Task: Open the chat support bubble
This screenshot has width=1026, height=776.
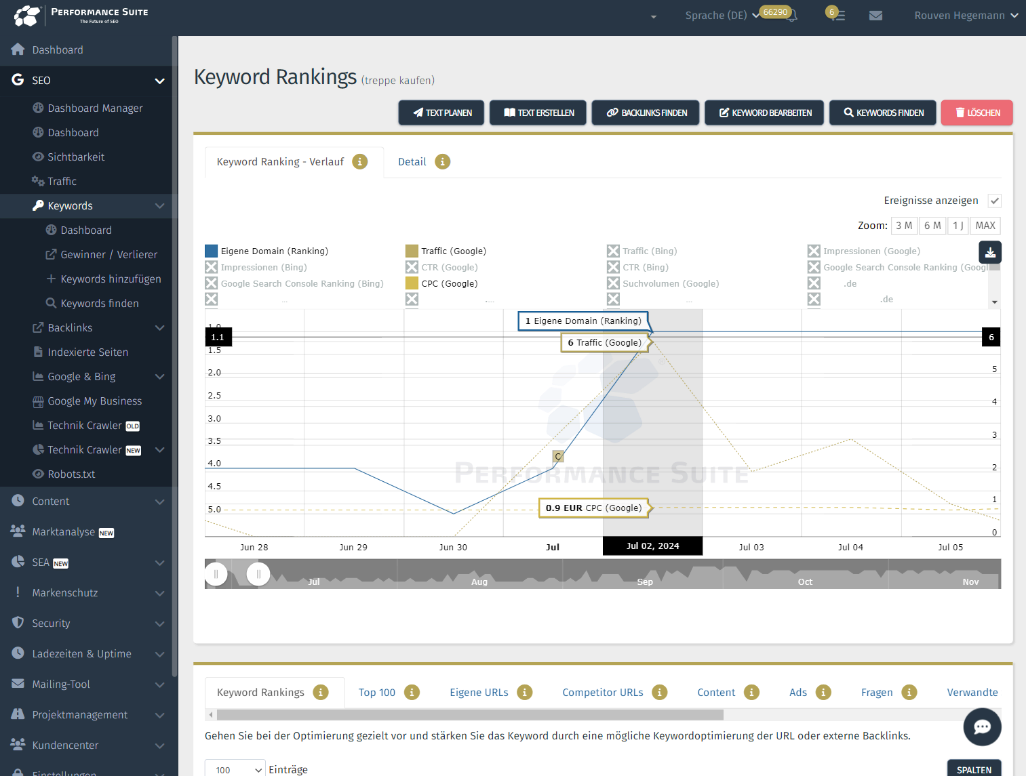Action: (982, 727)
